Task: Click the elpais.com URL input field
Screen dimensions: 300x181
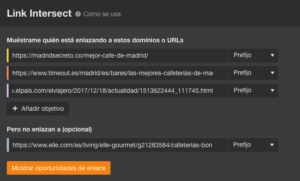Action: pyautogui.click(x=118, y=90)
